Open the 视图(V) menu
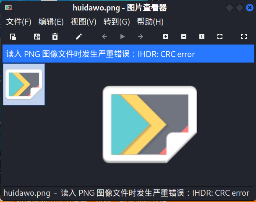Screen dimensions: 256x202 click(84, 22)
